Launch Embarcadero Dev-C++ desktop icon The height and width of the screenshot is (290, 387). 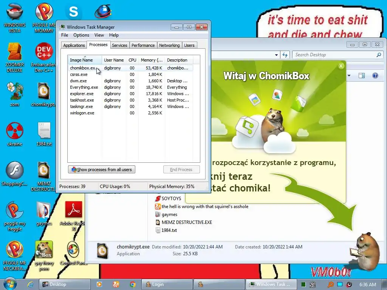coord(44,57)
